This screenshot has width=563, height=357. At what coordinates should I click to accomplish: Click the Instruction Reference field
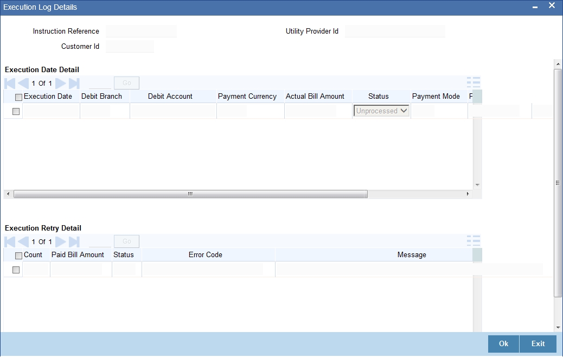pos(141,31)
